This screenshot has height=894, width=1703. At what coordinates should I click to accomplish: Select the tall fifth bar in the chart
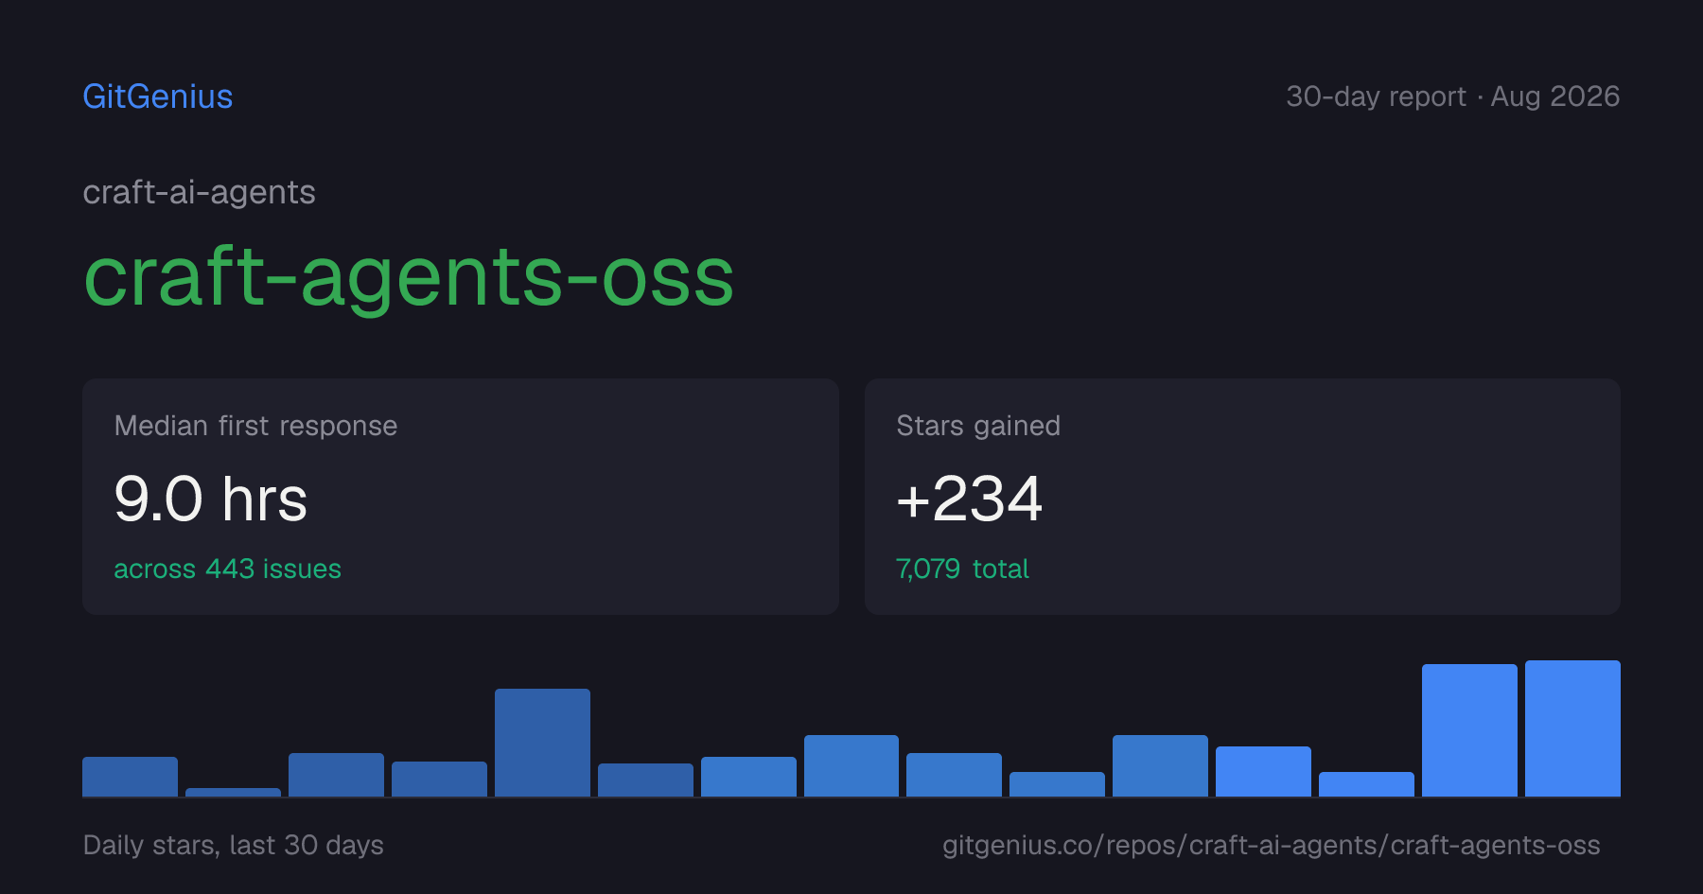[x=542, y=743]
